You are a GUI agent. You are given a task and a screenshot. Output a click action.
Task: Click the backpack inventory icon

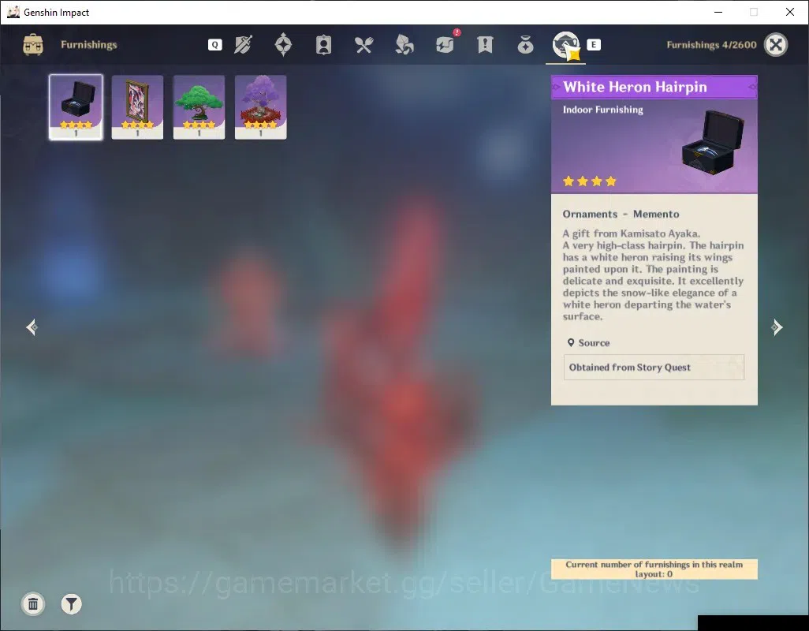click(33, 45)
